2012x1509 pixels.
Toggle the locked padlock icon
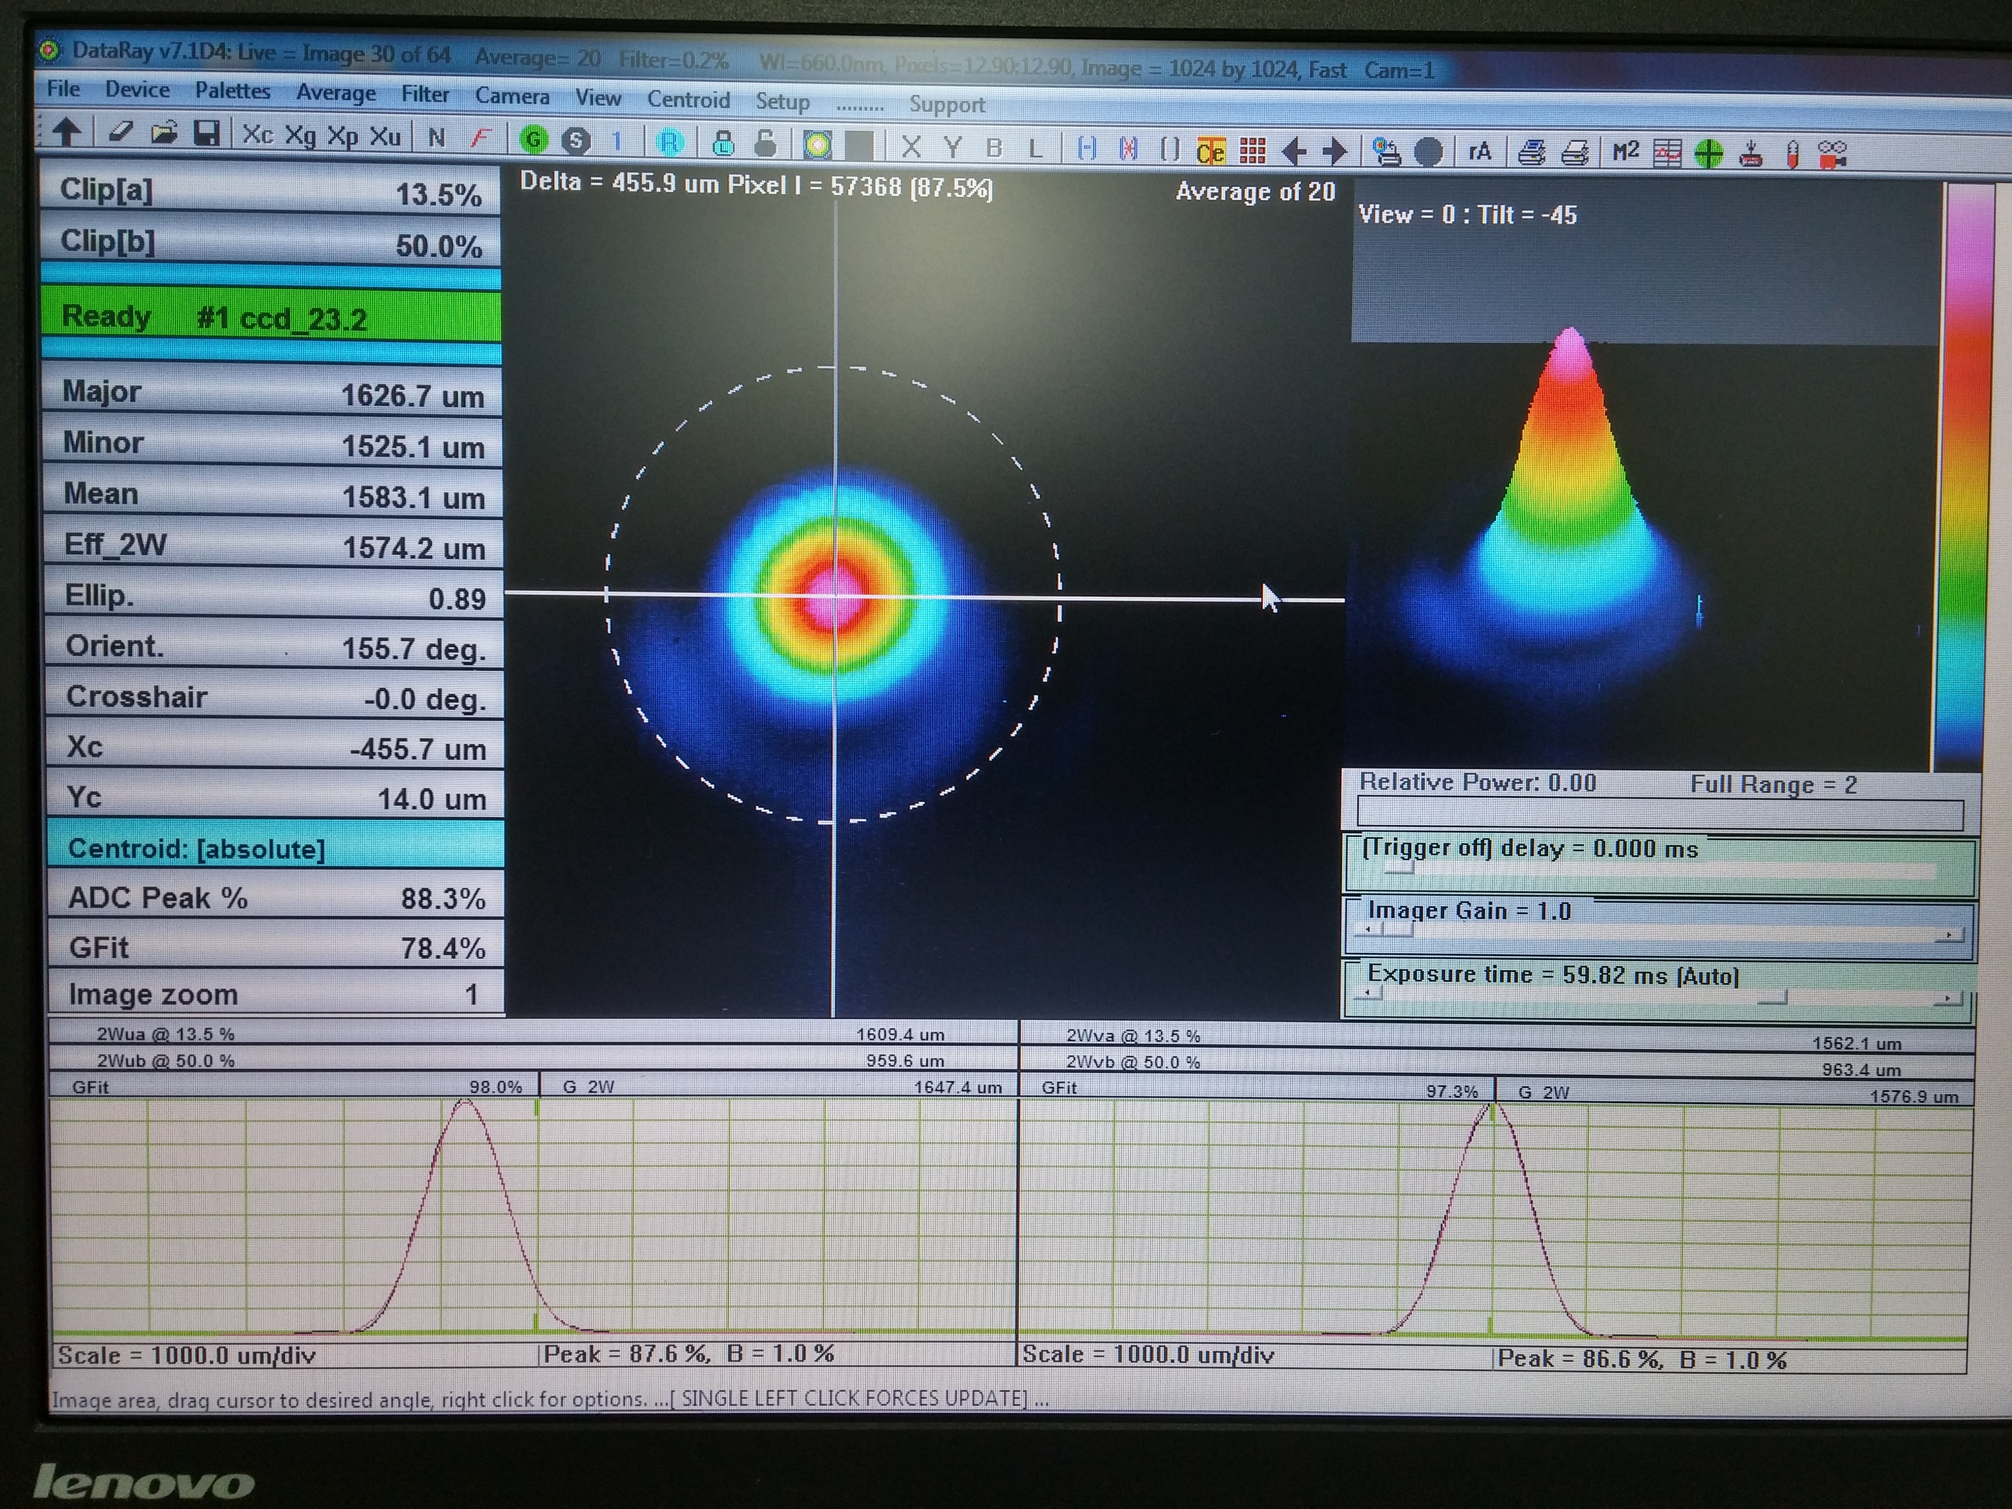pyautogui.click(x=723, y=143)
